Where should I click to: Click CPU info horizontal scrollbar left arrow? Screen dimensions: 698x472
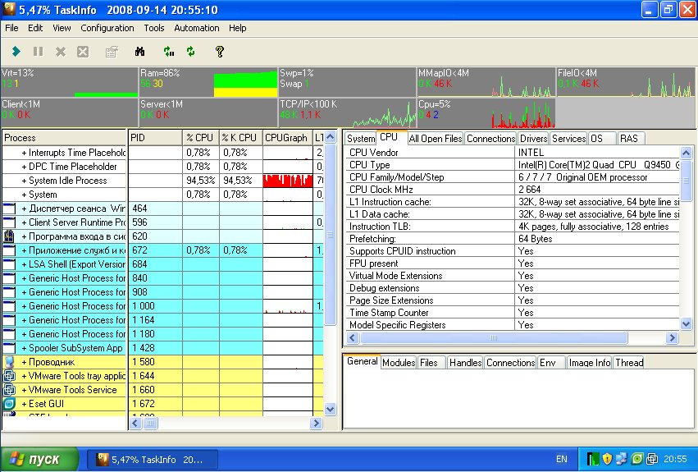(x=353, y=338)
